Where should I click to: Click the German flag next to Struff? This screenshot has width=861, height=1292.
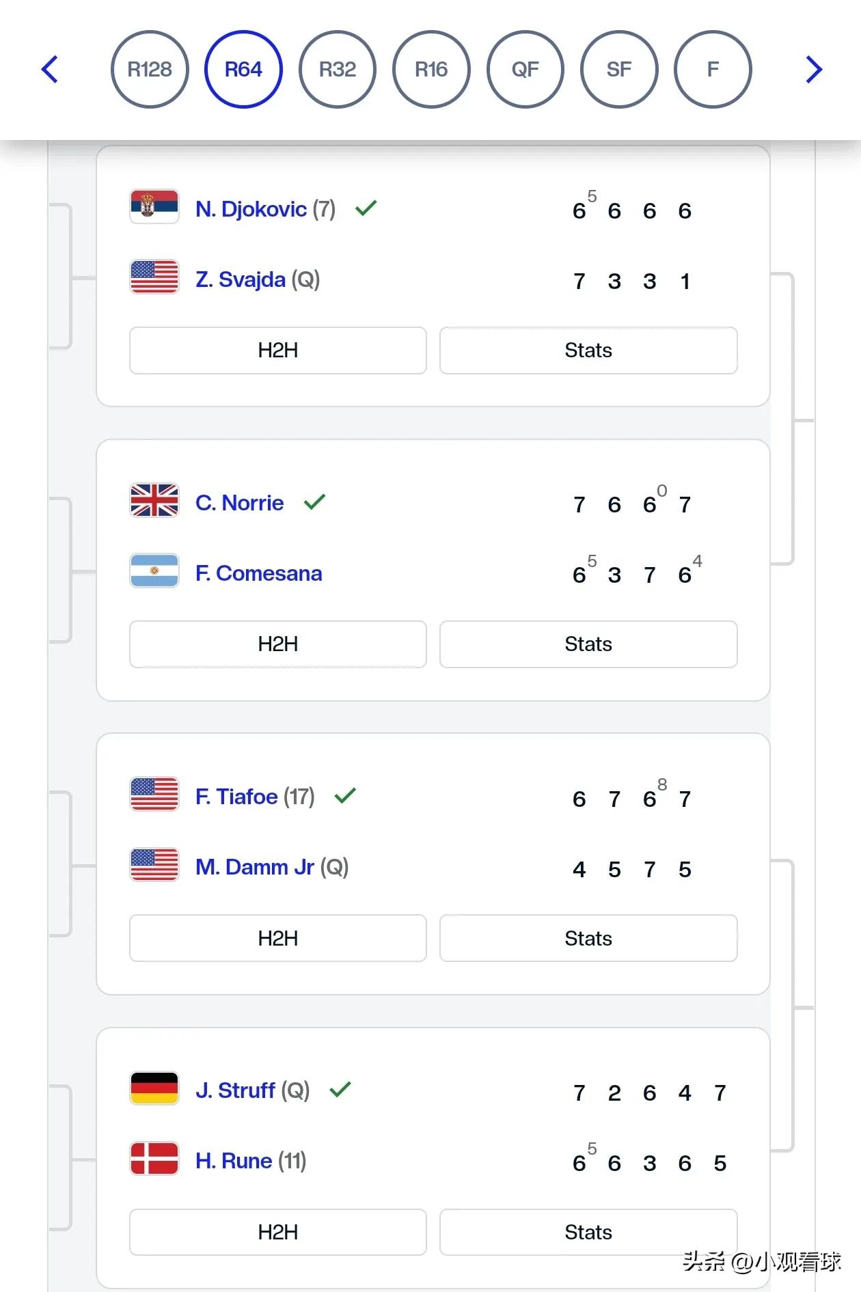(154, 1088)
